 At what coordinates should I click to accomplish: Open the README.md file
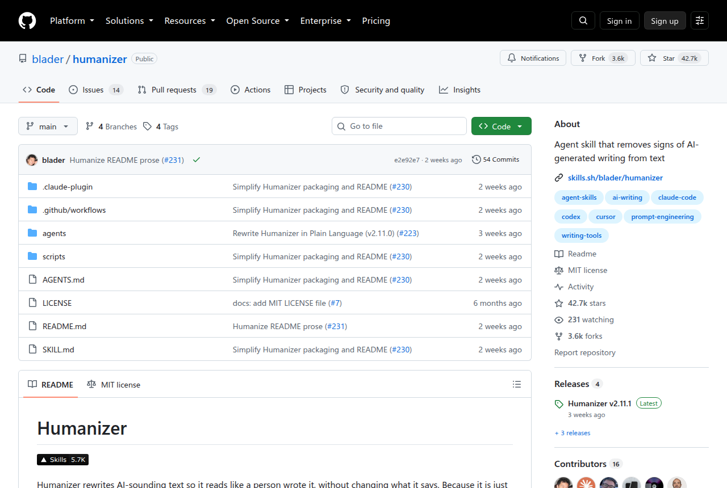(x=65, y=326)
